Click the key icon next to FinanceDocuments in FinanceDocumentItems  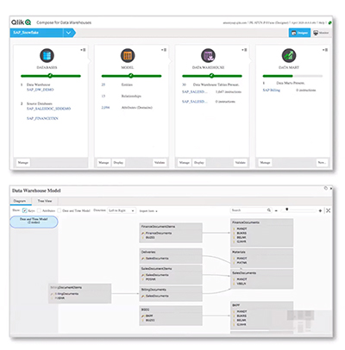[x=143, y=234]
